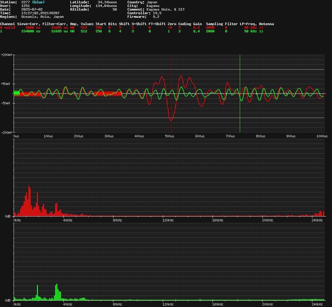The image size is (332, 307).
Task: Click the "Start" column header
Action: (x=101, y=24)
